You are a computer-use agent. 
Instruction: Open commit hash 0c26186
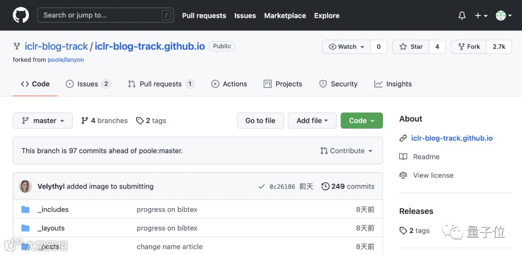click(282, 187)
